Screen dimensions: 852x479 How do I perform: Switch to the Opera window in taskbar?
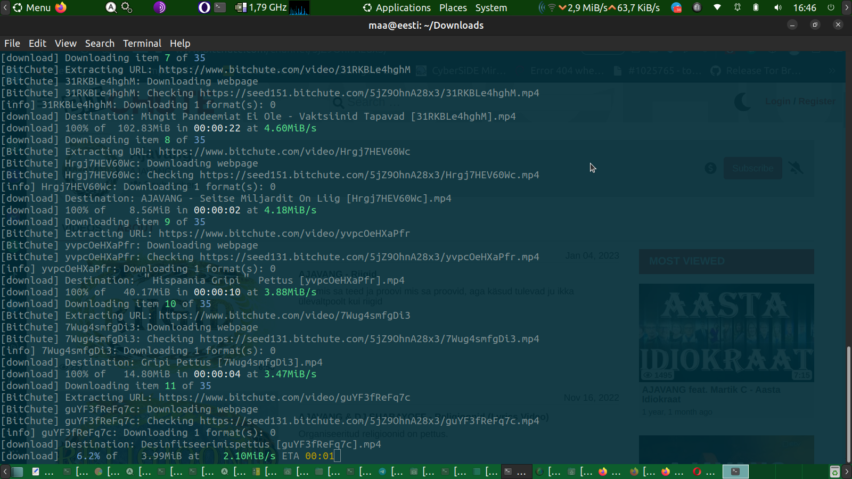point(704,472)
